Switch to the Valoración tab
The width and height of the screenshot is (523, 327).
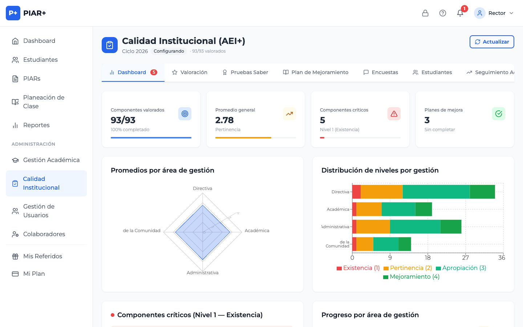pyautogui.click(x=190, y=72)
